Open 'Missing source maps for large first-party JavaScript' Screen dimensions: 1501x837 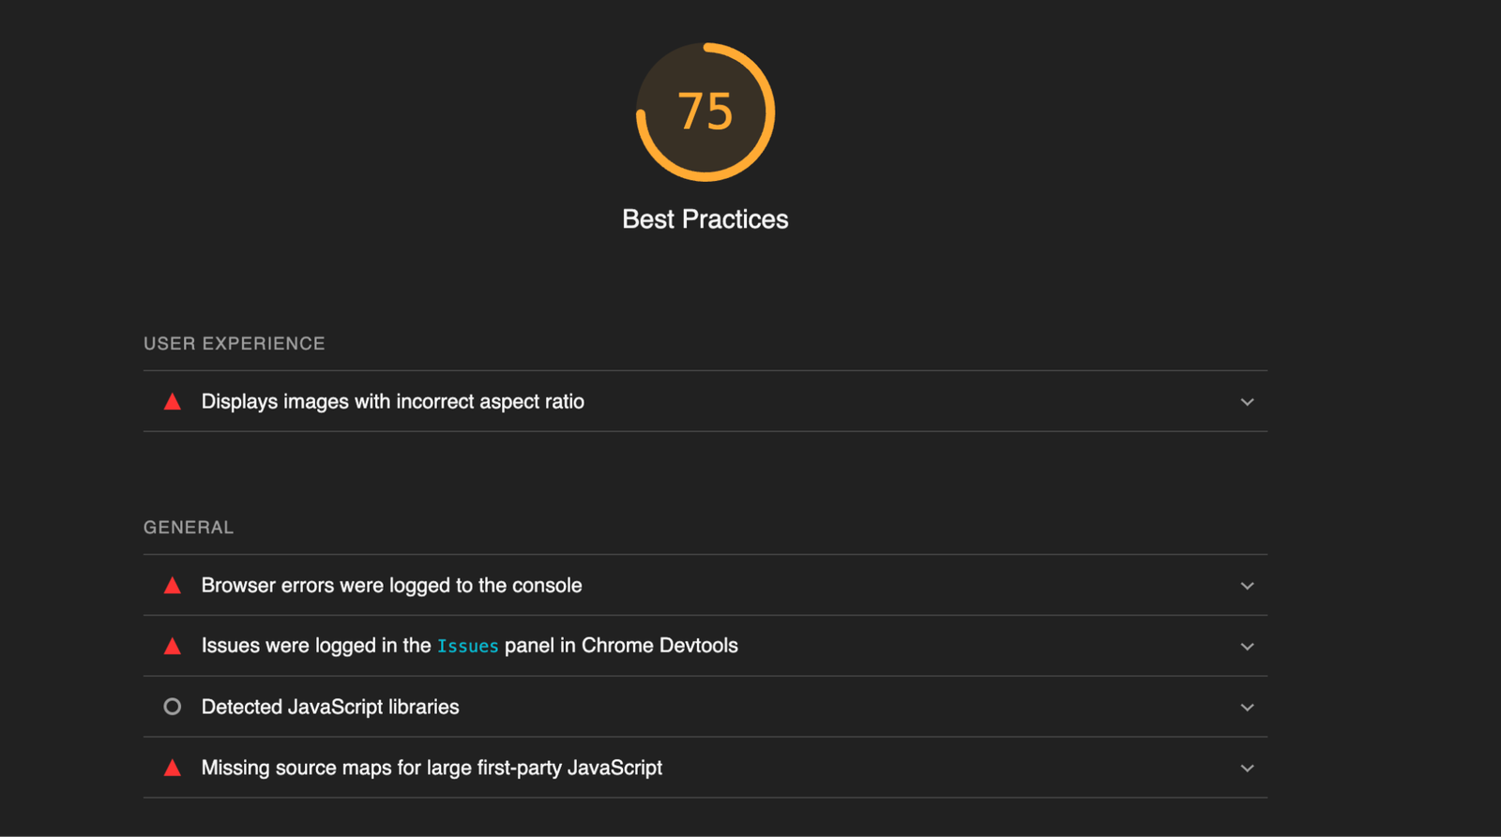432,769
